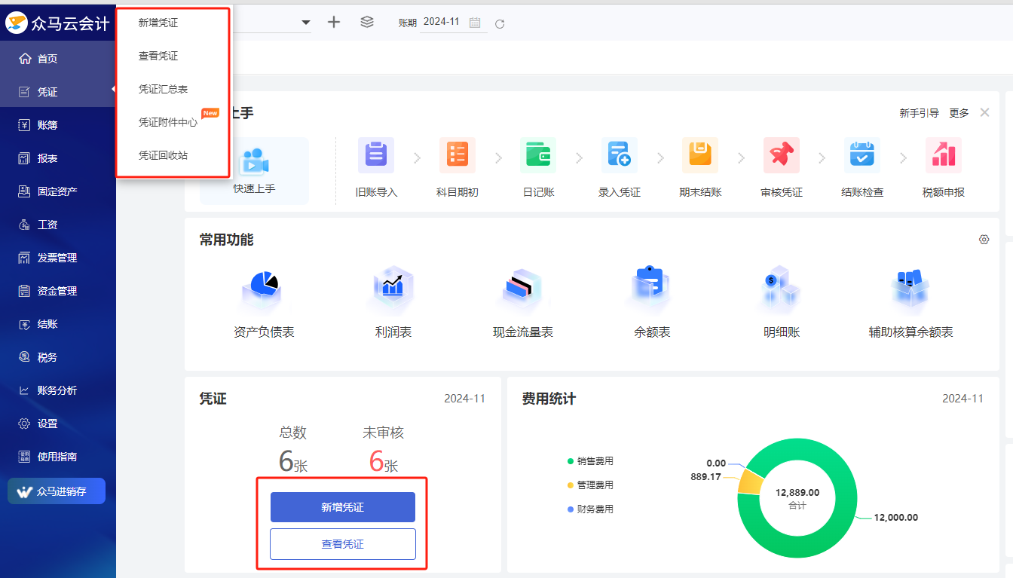This screenshot has width=1013, height=578.
Task: Click the 旧账导入 step icon
Action: [x=376, y=155]
